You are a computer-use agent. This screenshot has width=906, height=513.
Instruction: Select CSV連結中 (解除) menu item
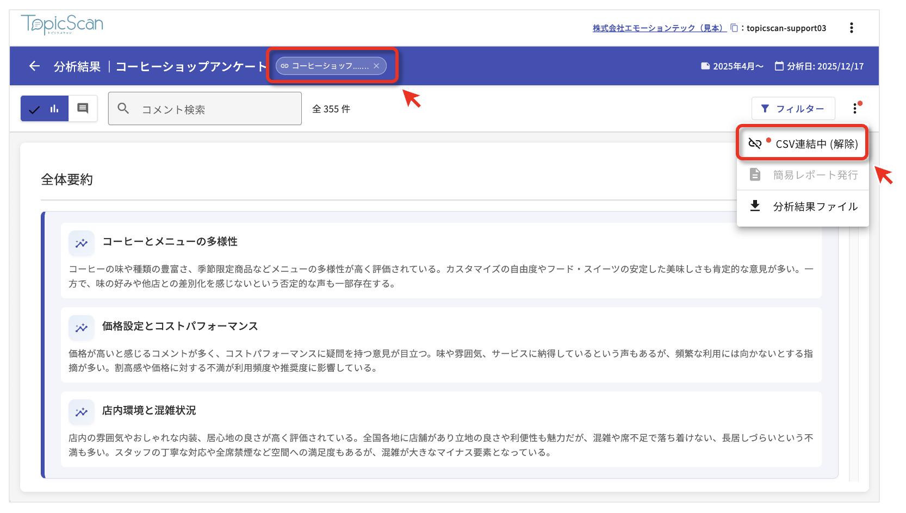click(803, 143)
